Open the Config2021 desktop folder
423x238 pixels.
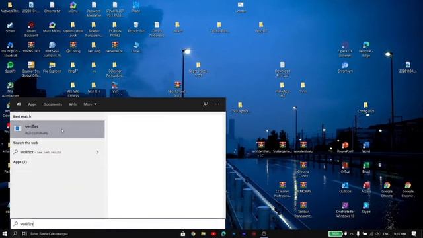point(365,108)
